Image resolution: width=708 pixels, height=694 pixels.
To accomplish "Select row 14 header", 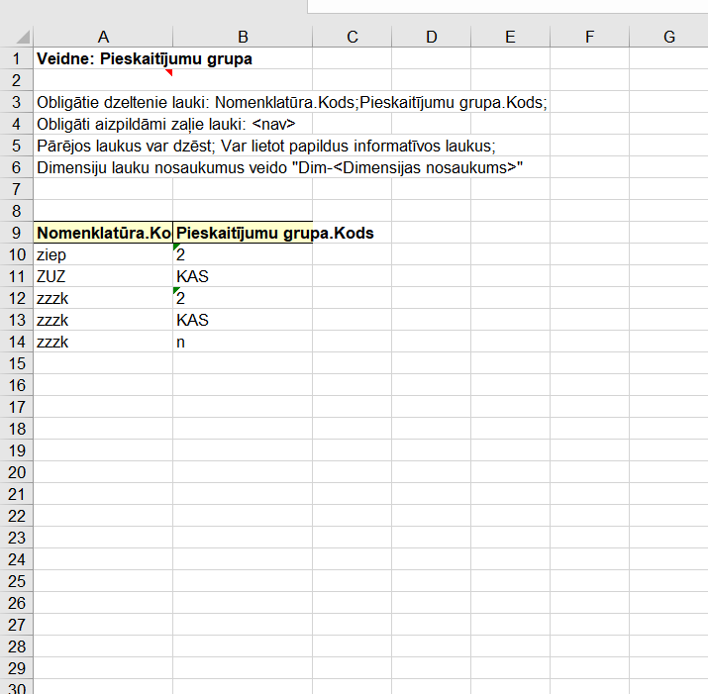I will [16, 342].
